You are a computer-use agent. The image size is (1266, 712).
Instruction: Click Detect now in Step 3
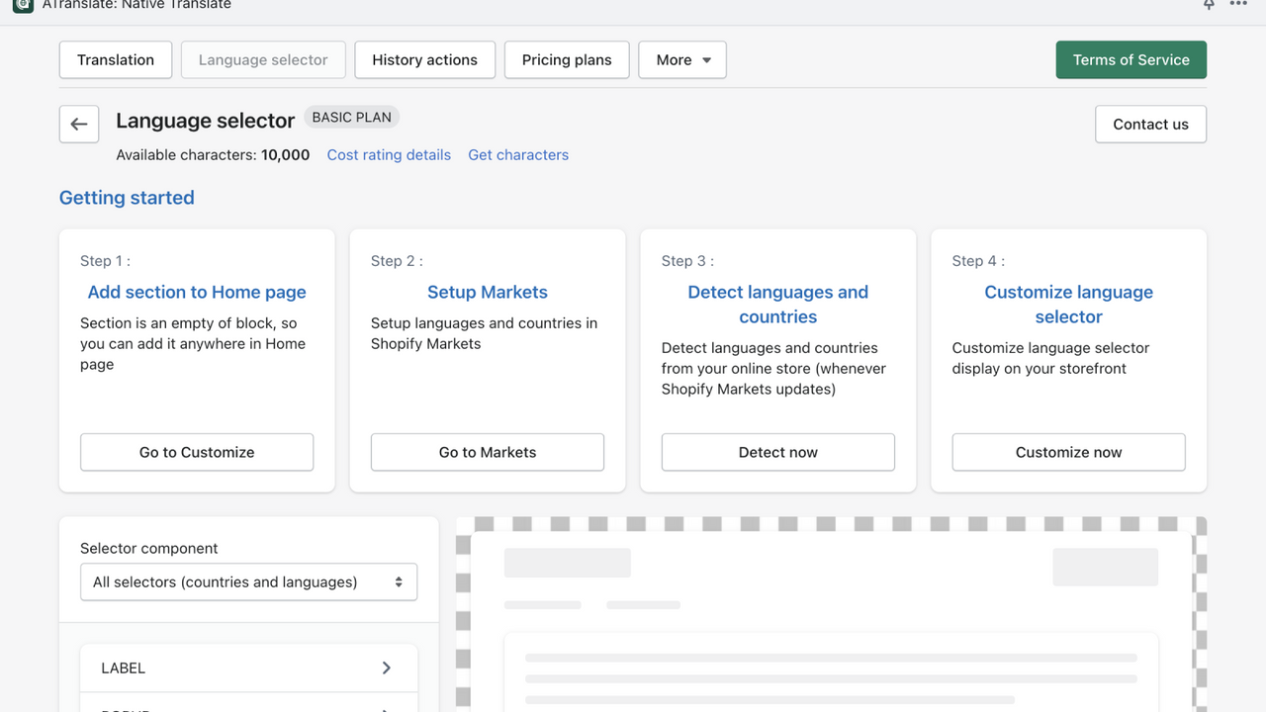[x=777, y=452]
